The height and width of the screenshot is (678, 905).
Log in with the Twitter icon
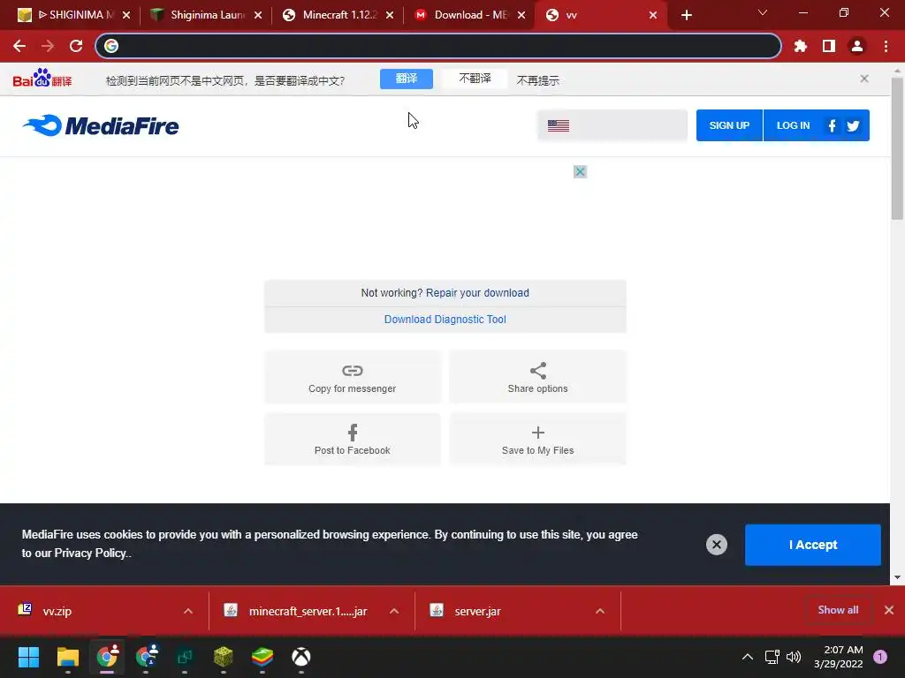pyautogui.click(x=853, y=125)
